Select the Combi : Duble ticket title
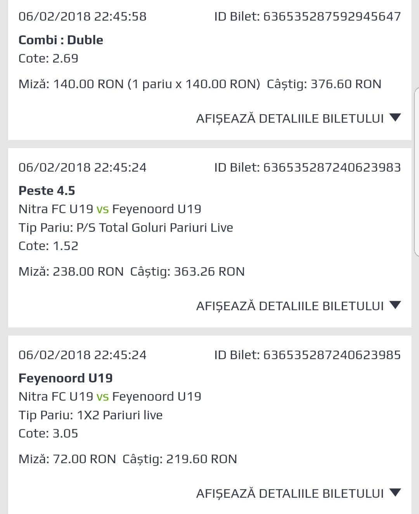 [61, 40]
